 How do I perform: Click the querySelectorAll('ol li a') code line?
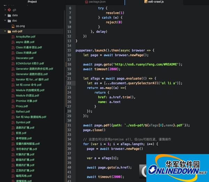pyautogui.click(x=134, y=83)
